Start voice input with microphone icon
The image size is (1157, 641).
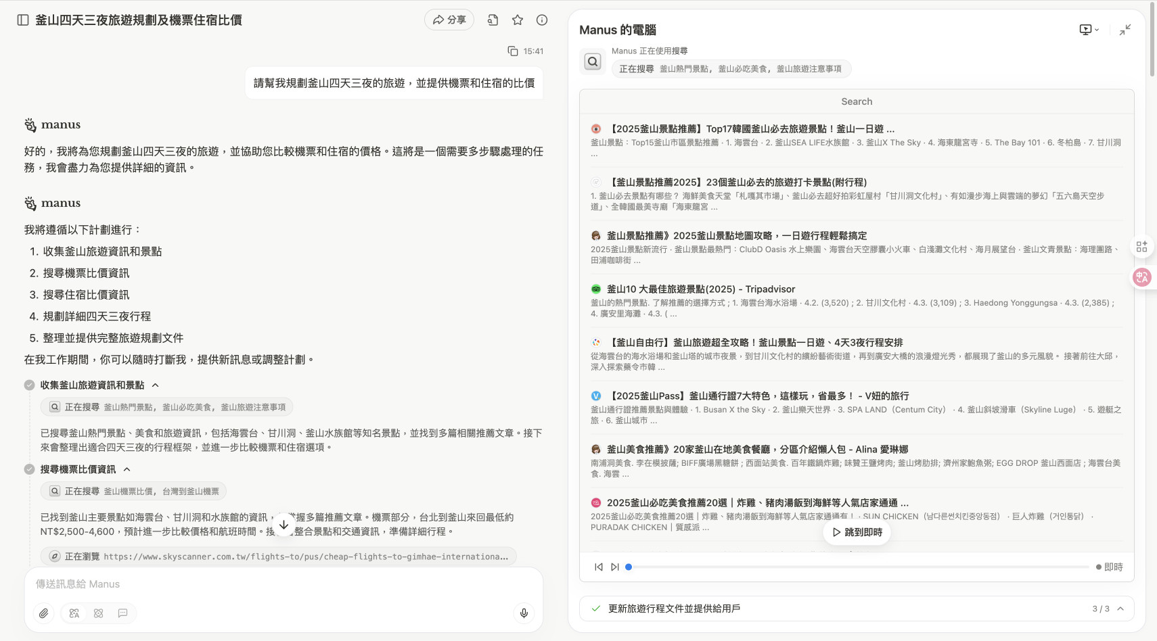524,613
